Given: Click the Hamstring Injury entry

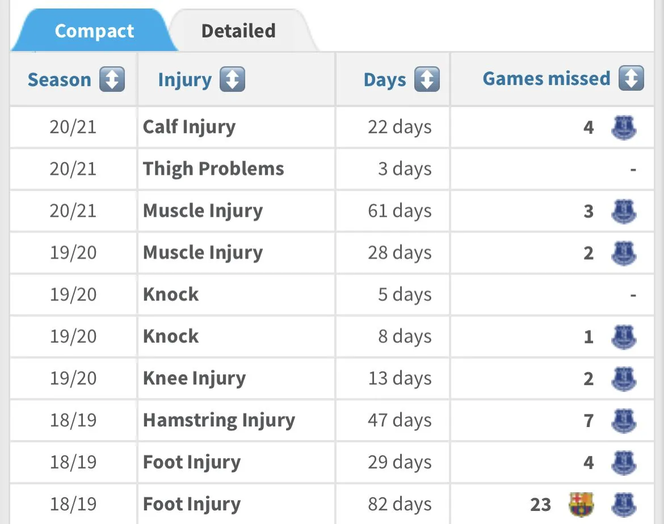Looking at the screenshot, I should click(219, 421).
